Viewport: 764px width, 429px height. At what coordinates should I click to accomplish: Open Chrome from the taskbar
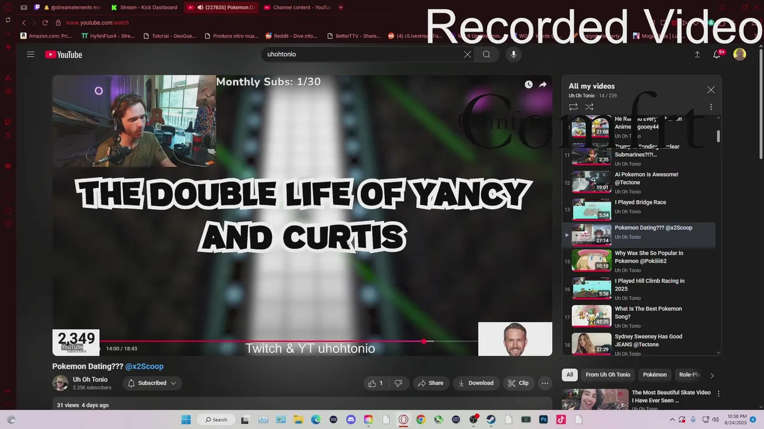point(421,419)
